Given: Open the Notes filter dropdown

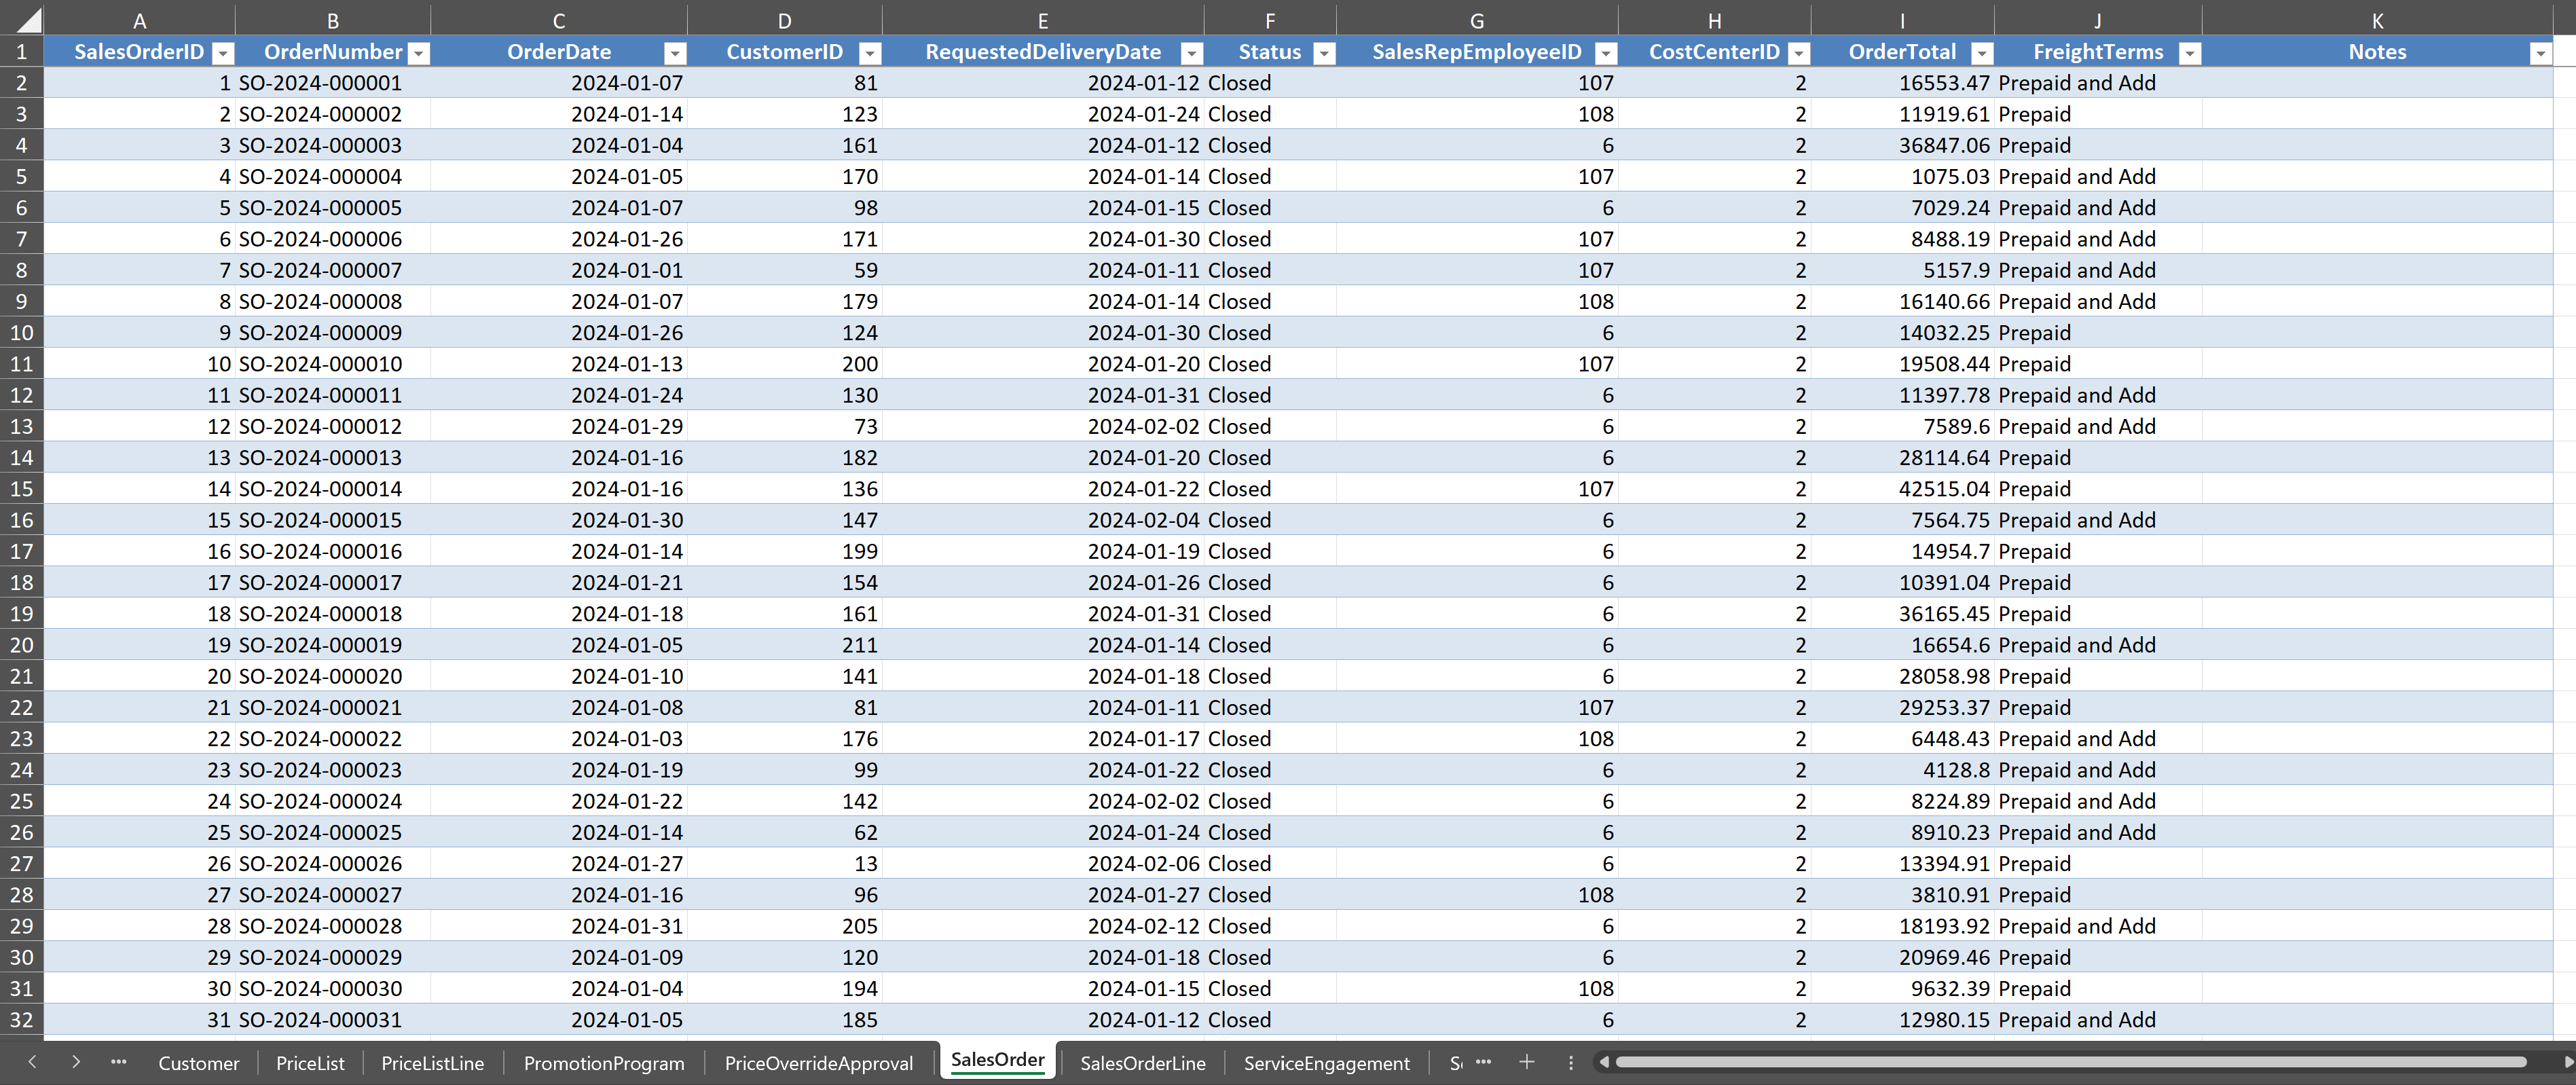Looking at the screenshot, I should tap(2541, 53).
